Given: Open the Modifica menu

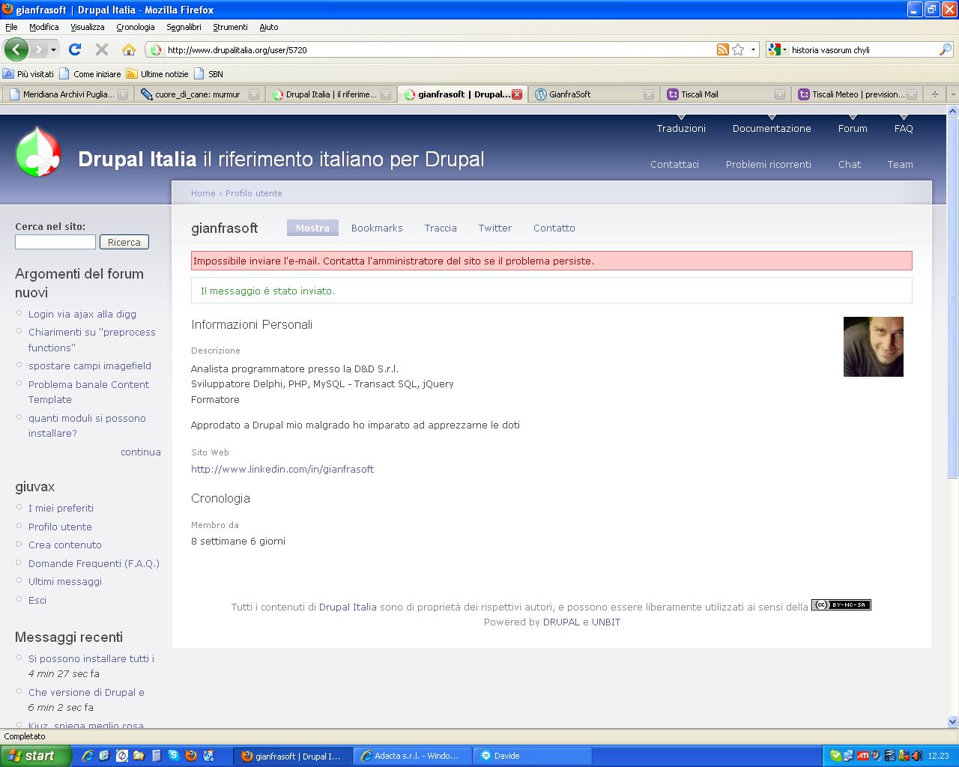Looking at the screenshot, I should click(x=43, y=27).
